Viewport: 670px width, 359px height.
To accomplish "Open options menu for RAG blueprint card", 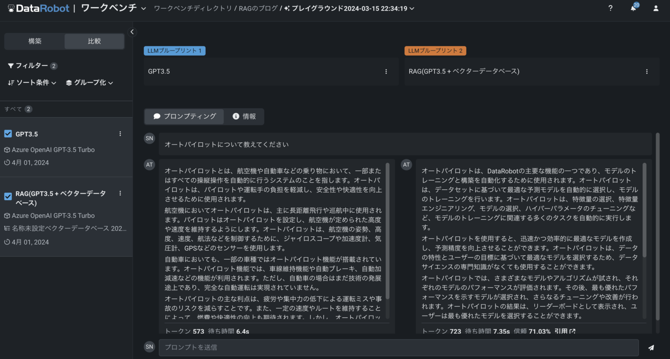I will 647,71.
